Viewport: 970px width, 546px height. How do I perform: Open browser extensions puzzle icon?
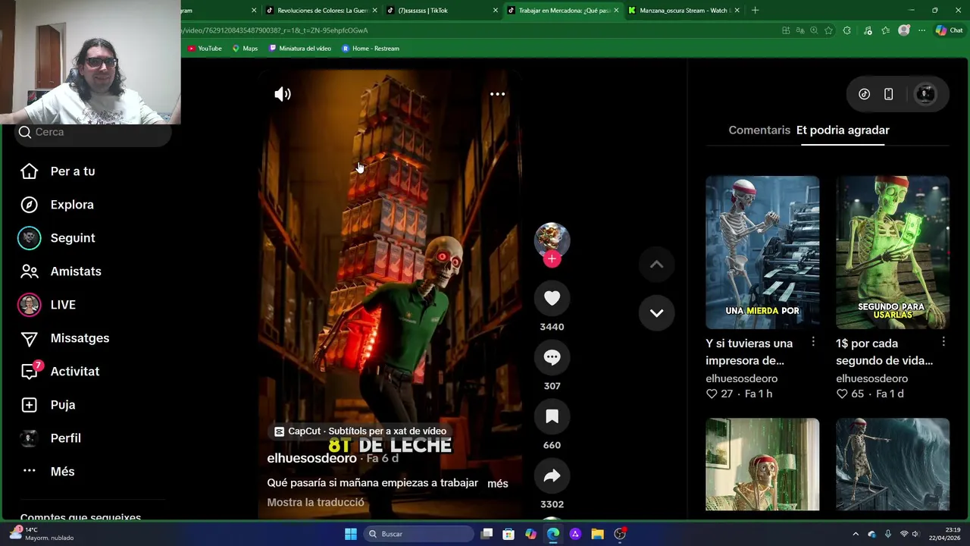[x=846, y=30]
